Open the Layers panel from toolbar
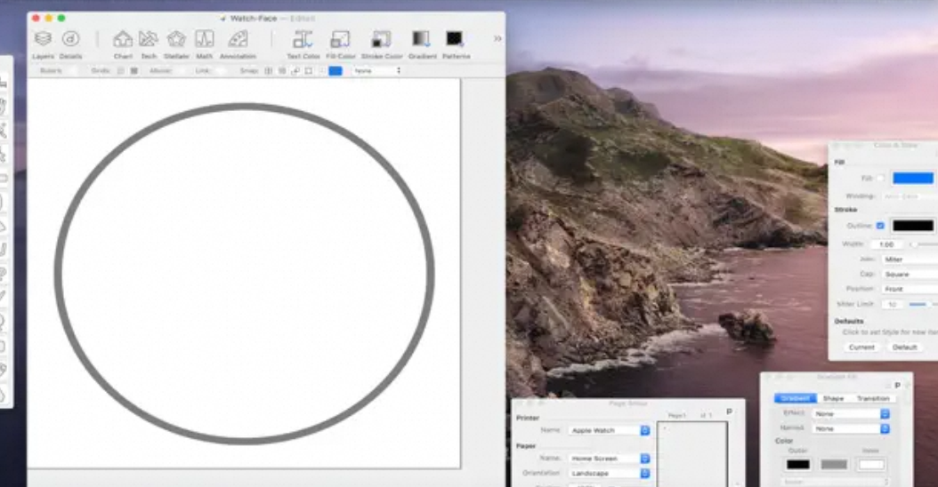The width and height of the screenshot is (938, 487). [x=43, y=39]
